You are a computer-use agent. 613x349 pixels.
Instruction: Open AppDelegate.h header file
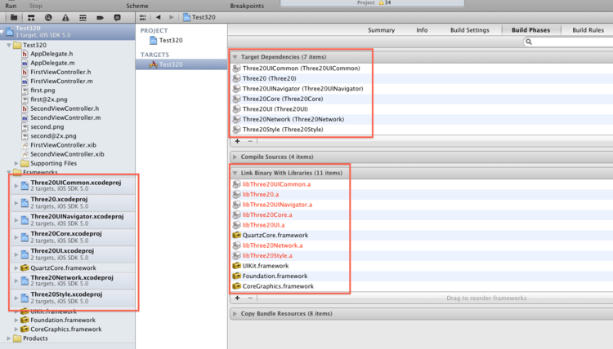[51, 54]
